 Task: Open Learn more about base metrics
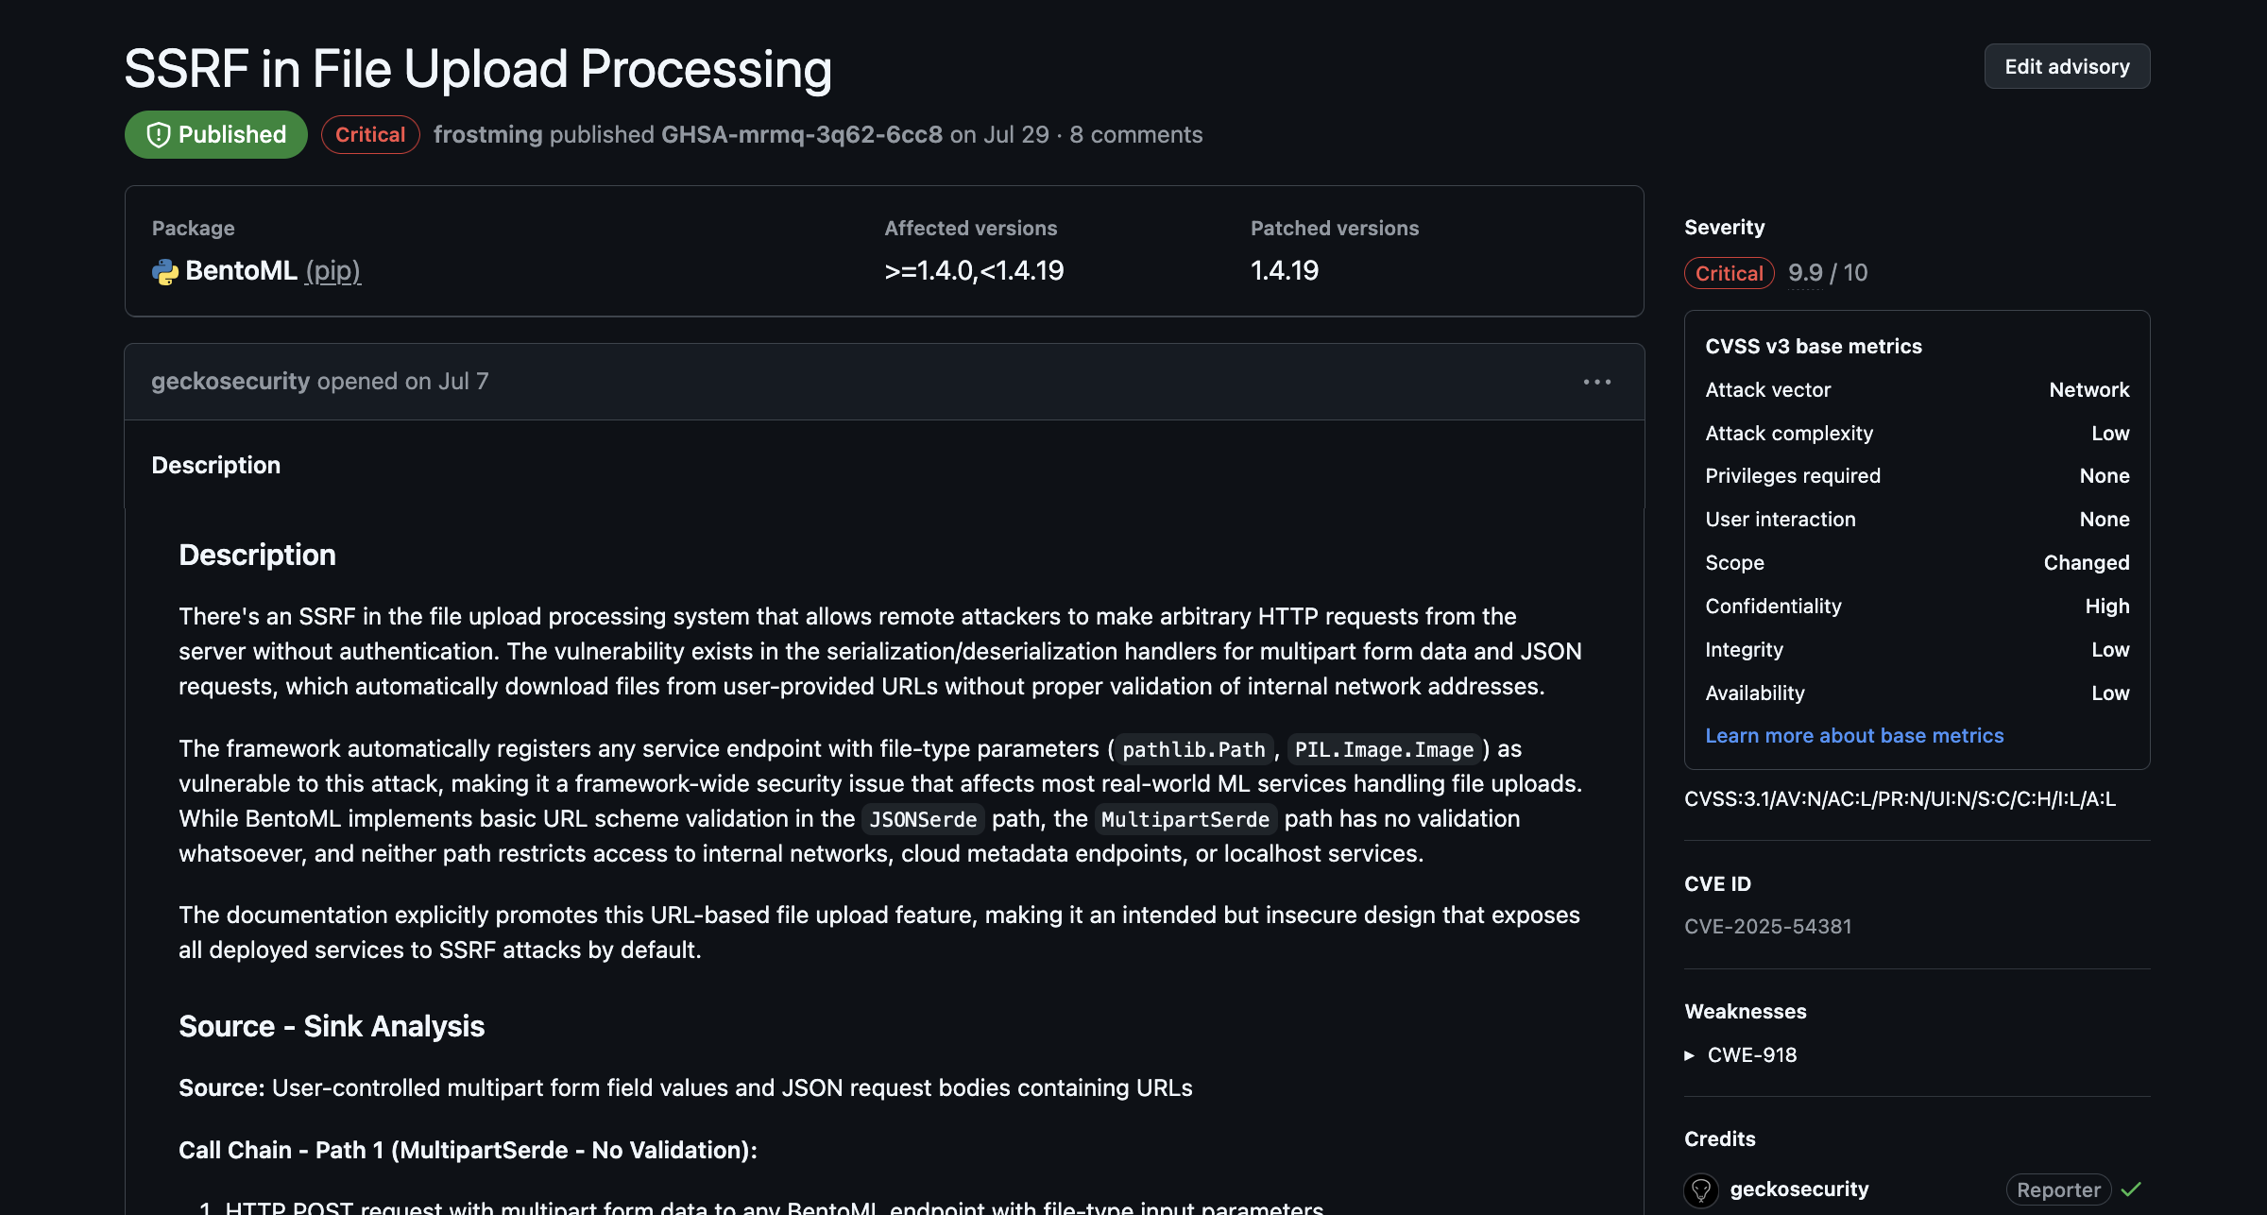point(1853,735)
